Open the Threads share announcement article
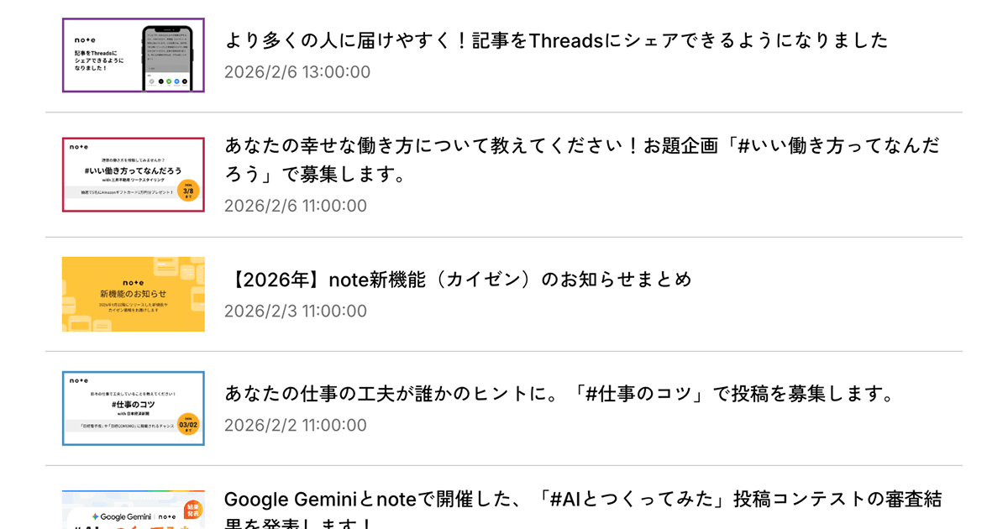1008x529 pixels. [x=554, y=39]
